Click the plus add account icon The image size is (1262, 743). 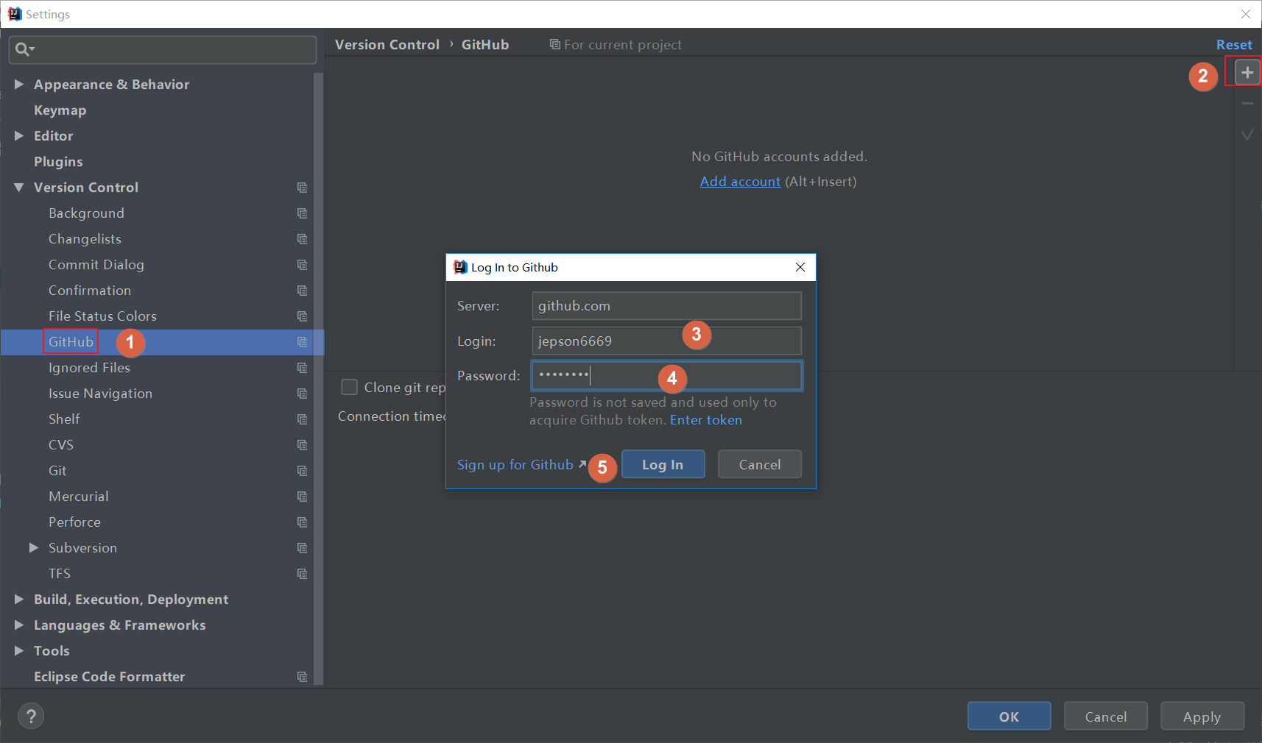click(x=1247, y=72)
